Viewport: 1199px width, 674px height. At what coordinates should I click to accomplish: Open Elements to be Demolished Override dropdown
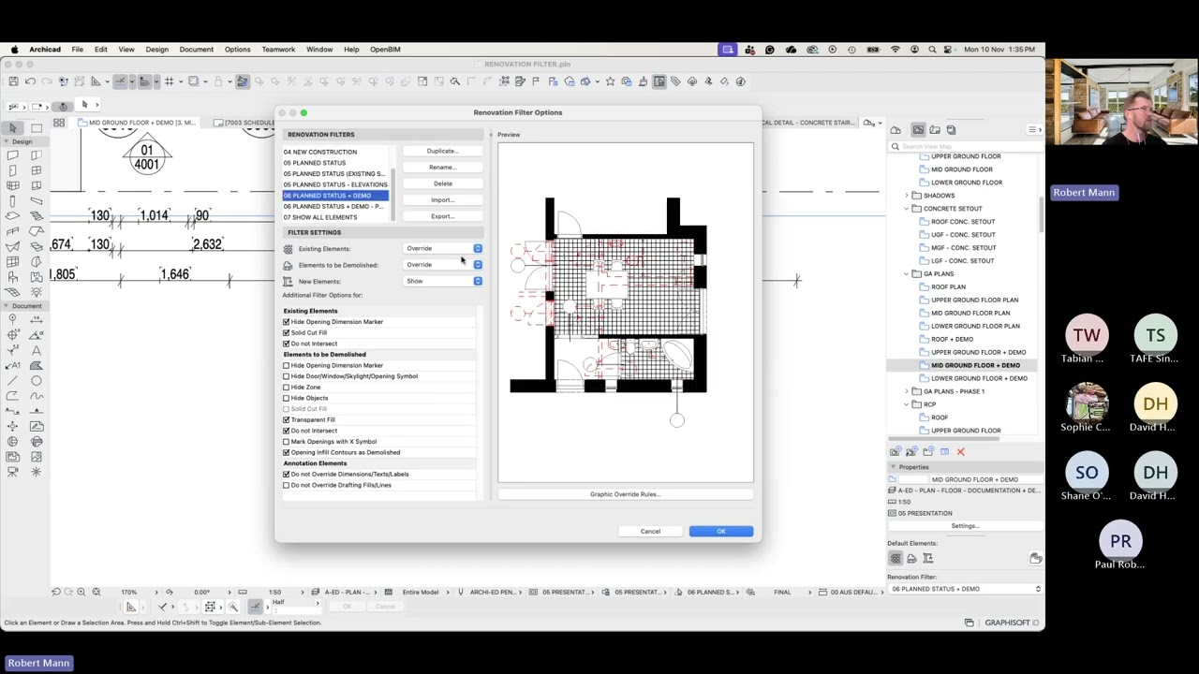pos(443,265)
